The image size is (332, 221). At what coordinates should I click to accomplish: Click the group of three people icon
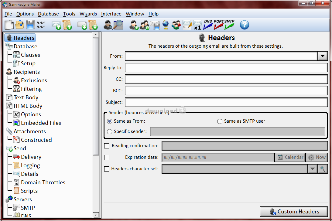(x=176, y=25)
